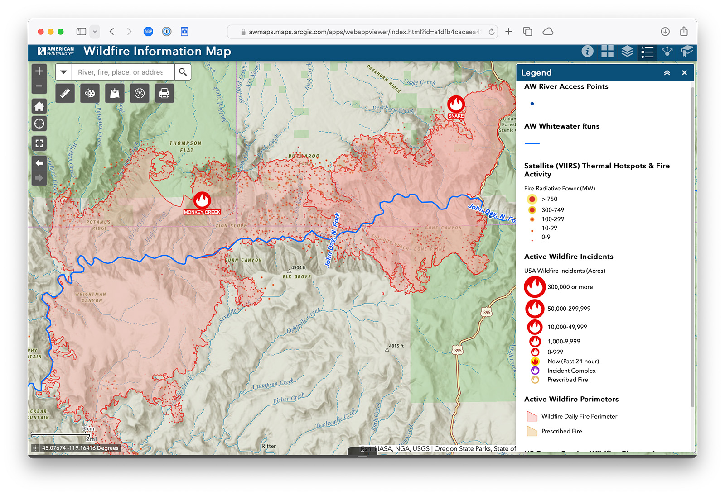
Task: Open the About information panel
Action: pyautogui.click(x=588, y=51)
